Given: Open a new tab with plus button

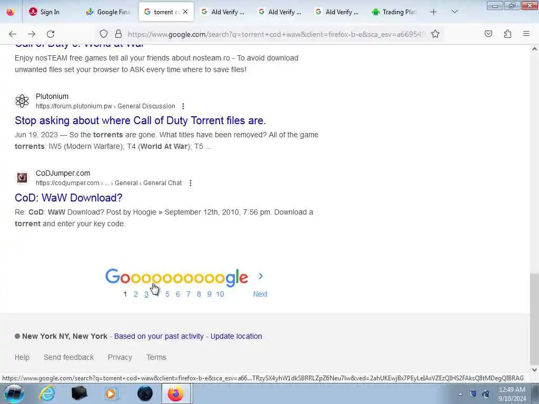Looking at the screenshot, I should click(x=433, y=12).
